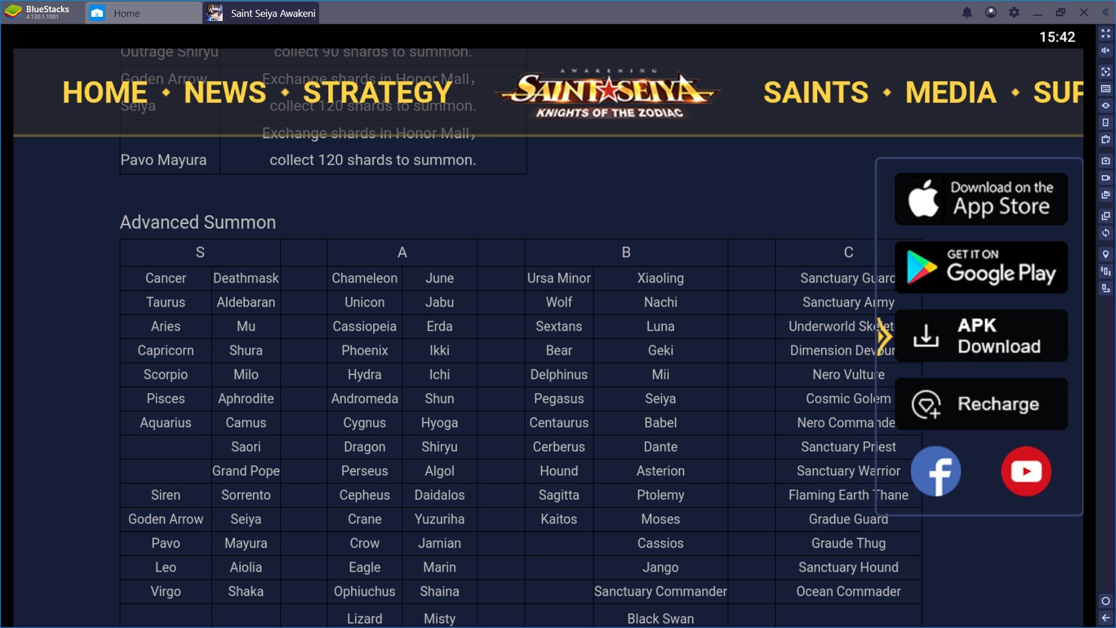Click the Goden Arrow cell in summon table
This screenshot has width=1116, height=628.
(166, 519)
